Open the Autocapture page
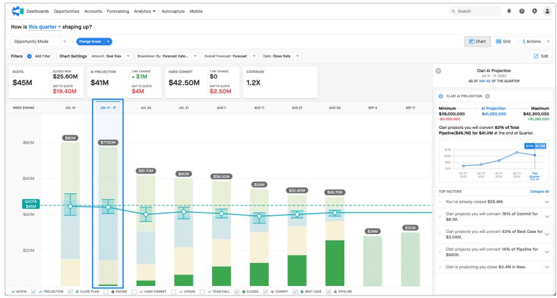Screen dimensions: 557x298 coord(173,11)
